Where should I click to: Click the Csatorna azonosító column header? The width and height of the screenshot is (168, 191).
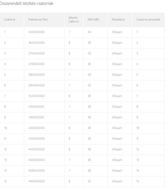point(148,19)
